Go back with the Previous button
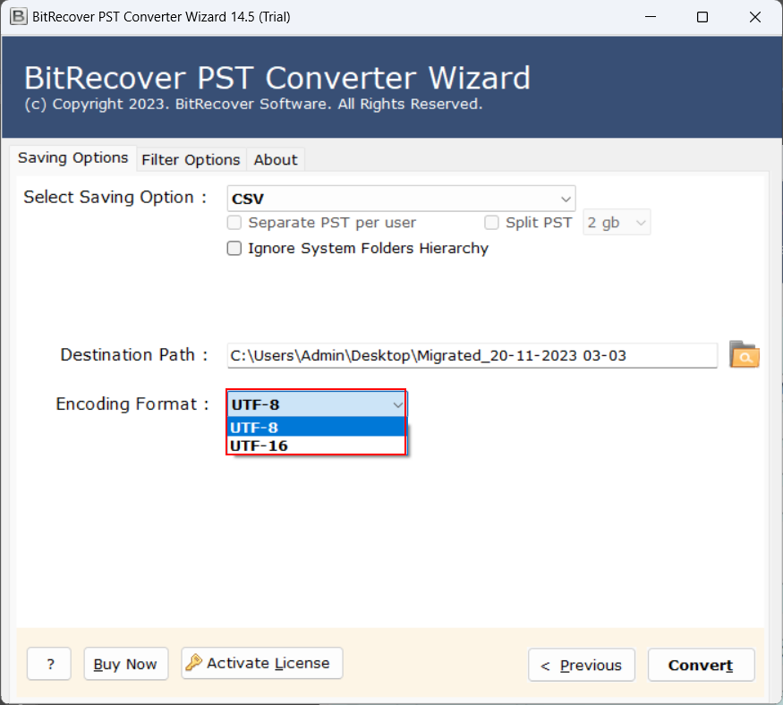Image resolution: width=783 pixels, height=705 pixels. click(x=582, y=665)
